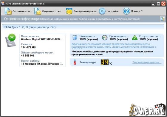
Task: Click the Расширенный режим label
Action: point(85,11)
